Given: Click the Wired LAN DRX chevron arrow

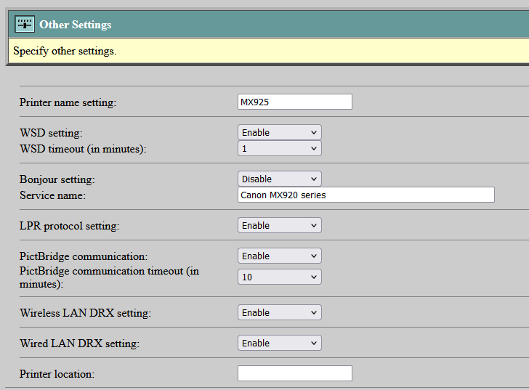Looking at the screenshot, I should coord(314,344).
